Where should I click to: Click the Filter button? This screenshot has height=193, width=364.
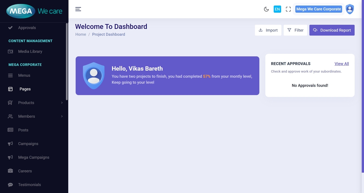point(295,30)
